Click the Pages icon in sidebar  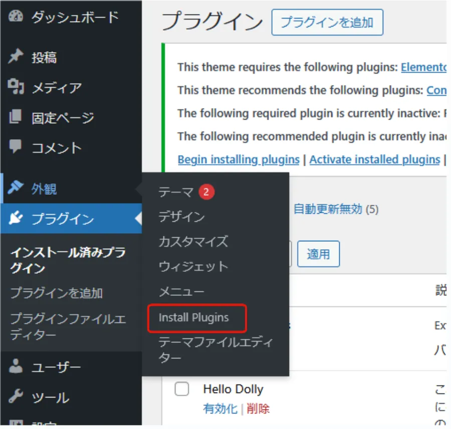point(16,118)
